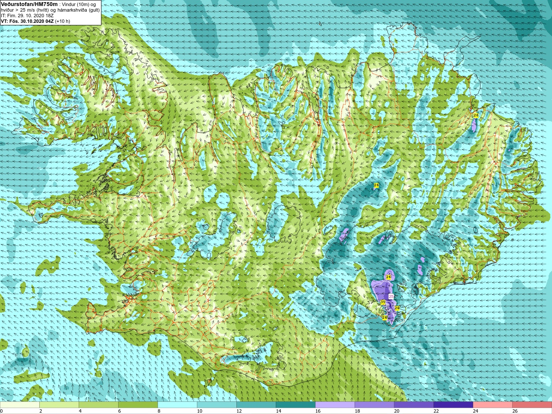Click the legend scale number "8"
This screenshot has height=414, width=552.
click(x=159, y=411)
